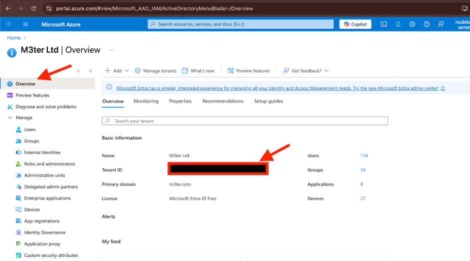Open the portal settings gear icon
470x261 pixels.
[x=412, y=24]
